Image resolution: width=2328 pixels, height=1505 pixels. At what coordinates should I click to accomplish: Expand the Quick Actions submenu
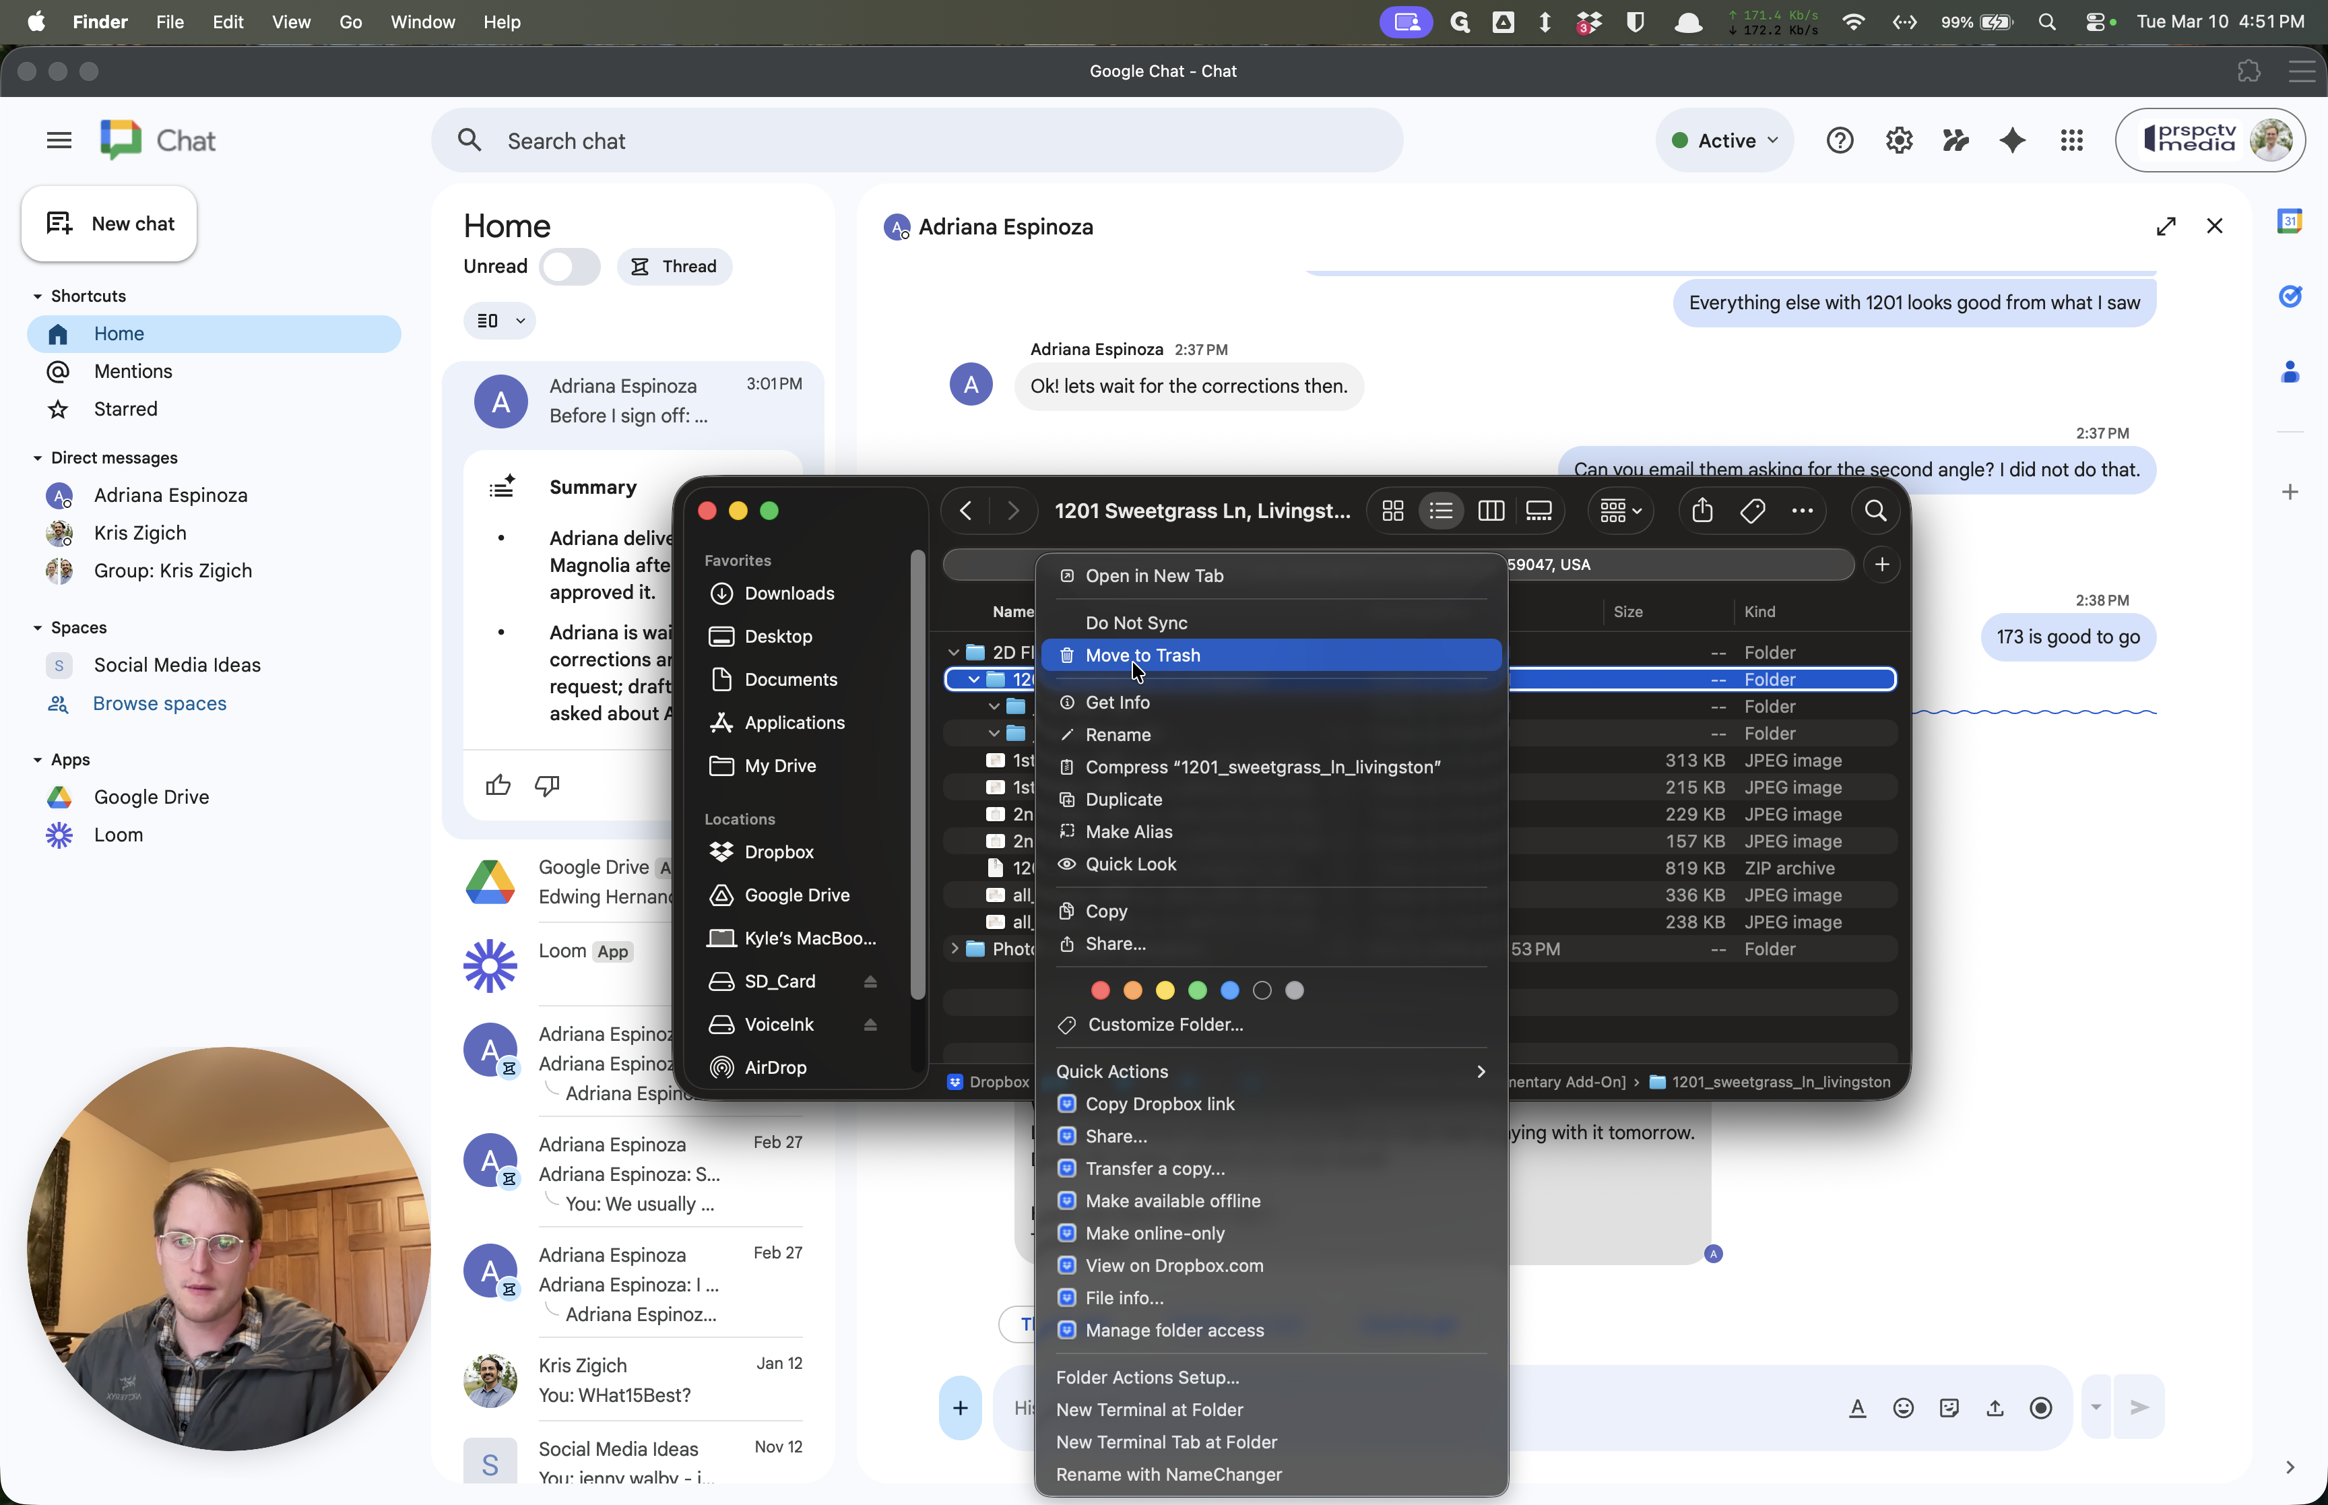pyautogui.click(x=1270, y=1071)
